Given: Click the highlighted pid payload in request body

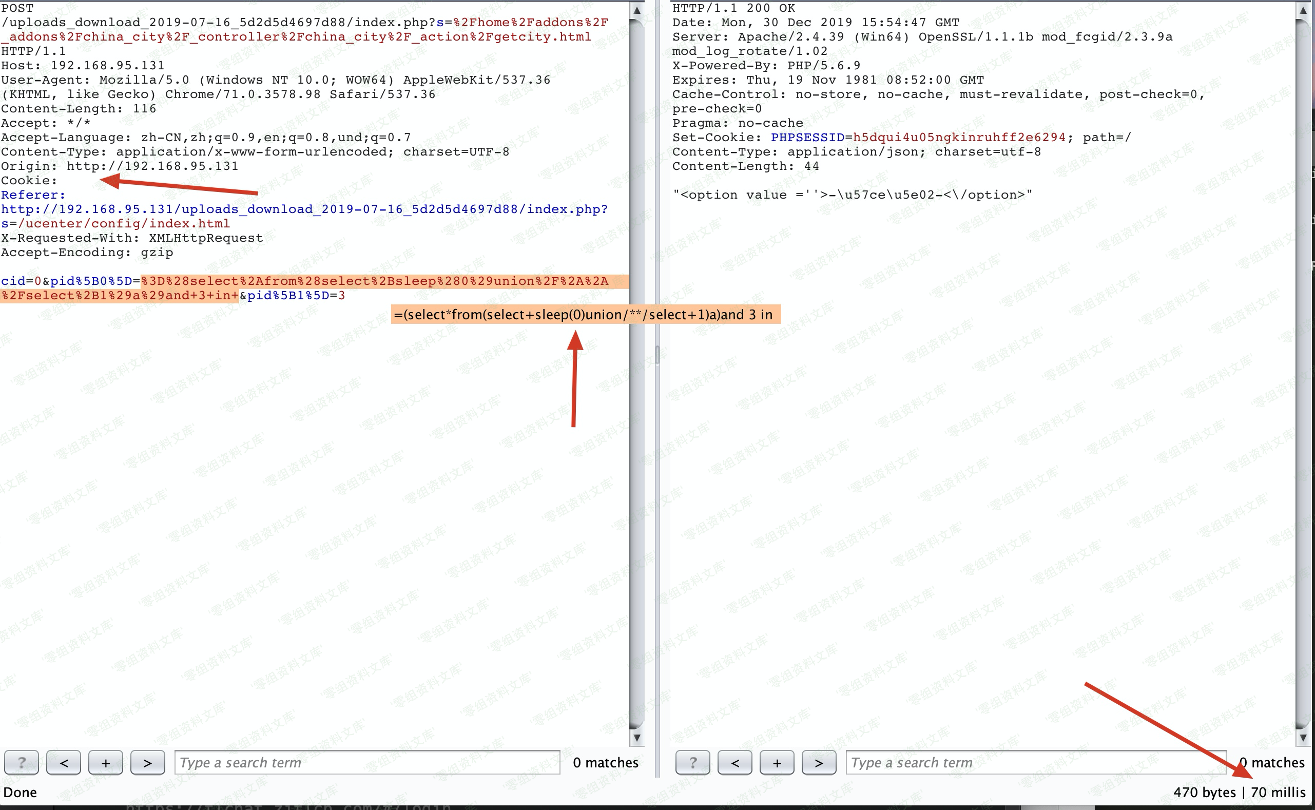Looking at the screenshot, I should coord(375,282).
